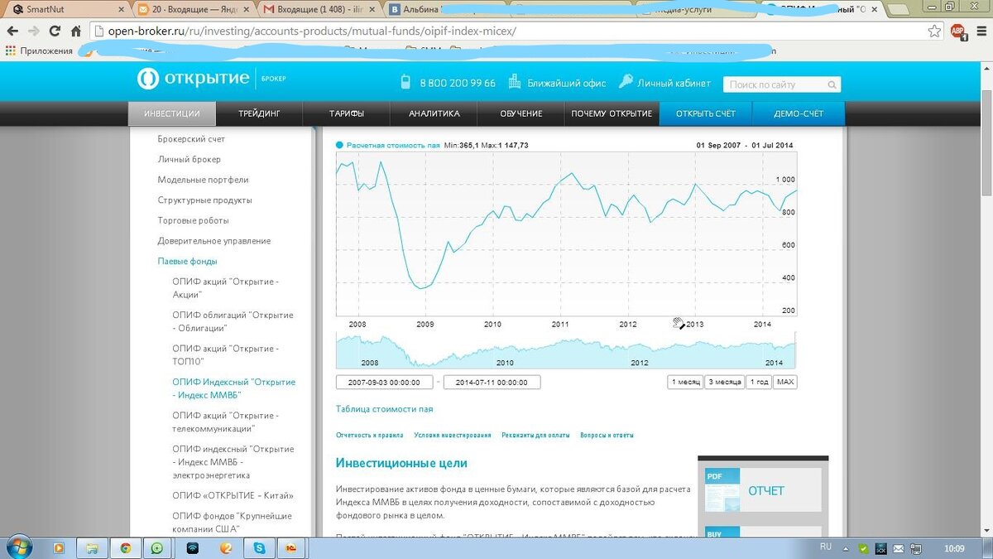This screenshot has height=559, width=993.
Task: Open the Реквизиты для оплаты link
Action: 535,435
